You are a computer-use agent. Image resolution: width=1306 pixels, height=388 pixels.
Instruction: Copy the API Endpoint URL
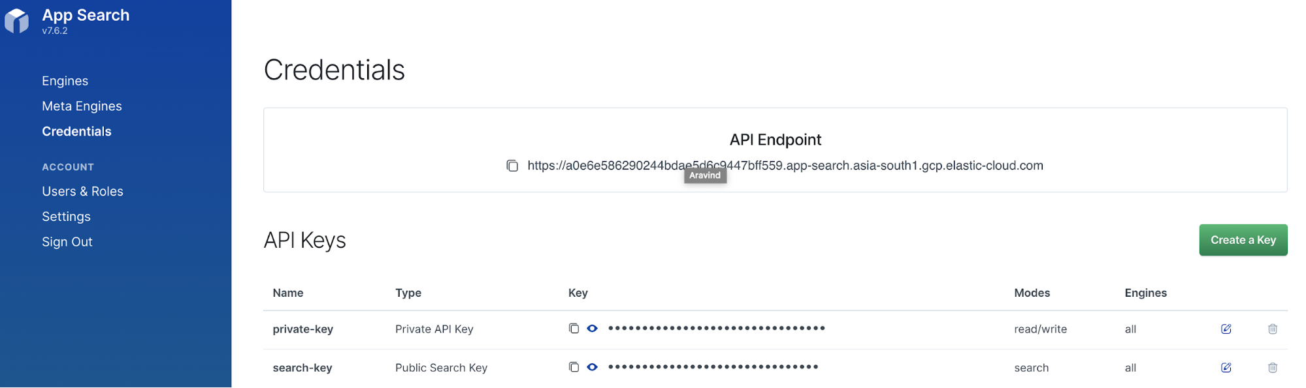512,166
